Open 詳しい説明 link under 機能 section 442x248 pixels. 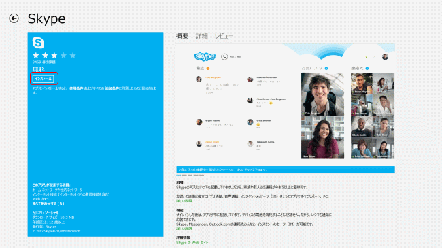(184, 228)
